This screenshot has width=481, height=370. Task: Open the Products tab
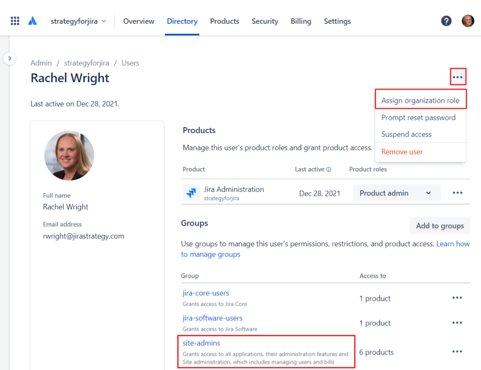tap(225, 21)
